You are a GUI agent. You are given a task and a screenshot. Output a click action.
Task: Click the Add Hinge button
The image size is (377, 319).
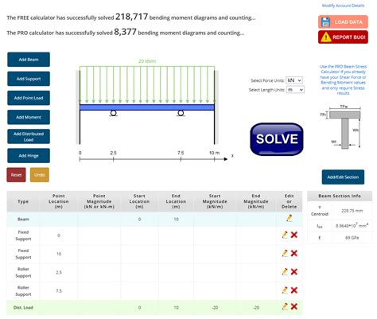[x=29, y=156]
